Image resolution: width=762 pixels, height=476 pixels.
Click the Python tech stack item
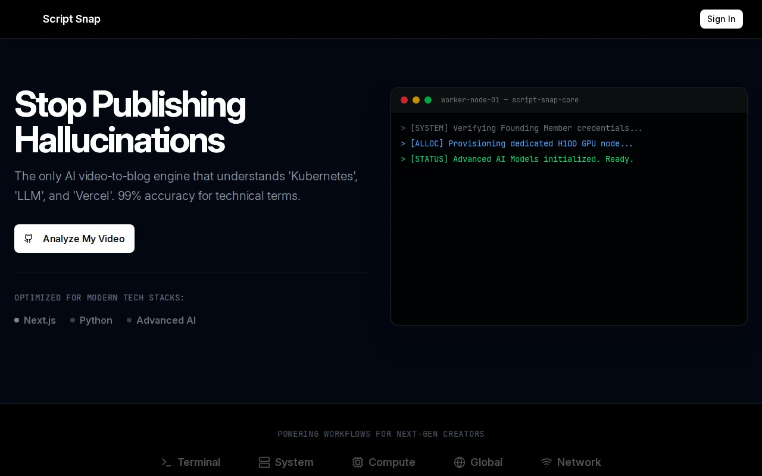[x=91, y=320]
